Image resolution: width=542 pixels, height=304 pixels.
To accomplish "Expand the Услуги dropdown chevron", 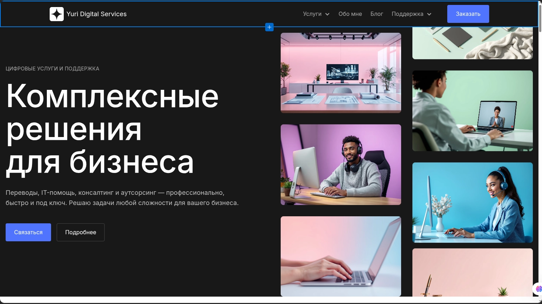I will (327, 14).
